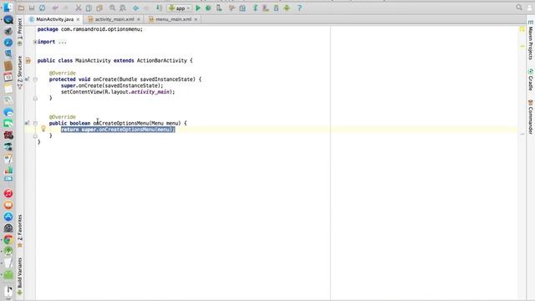Viewport: 535px width, 301px height.
Task: Open the Maven Projects side panel
Action: point(531,40)
